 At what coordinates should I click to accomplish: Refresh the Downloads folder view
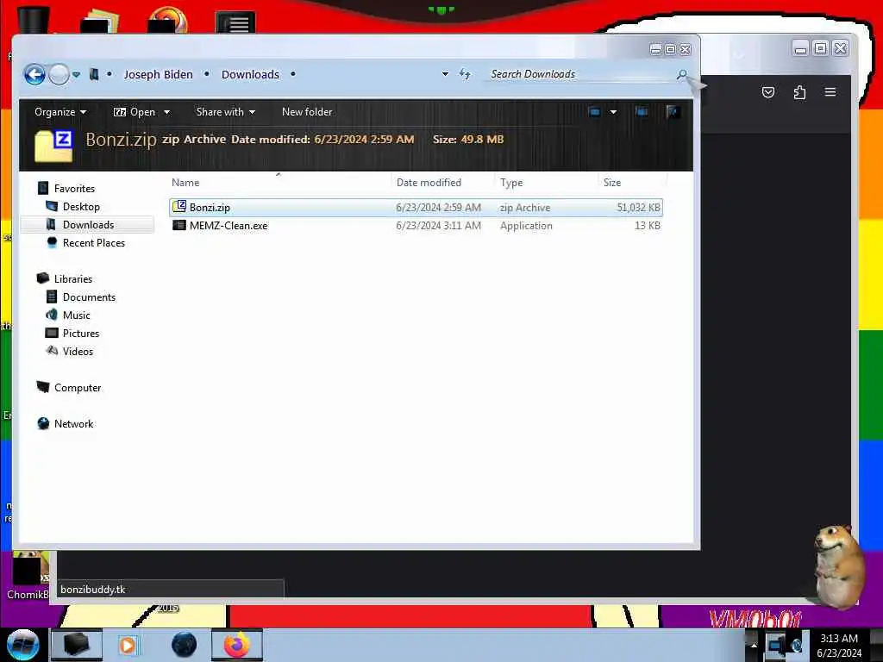click(465, 74)
